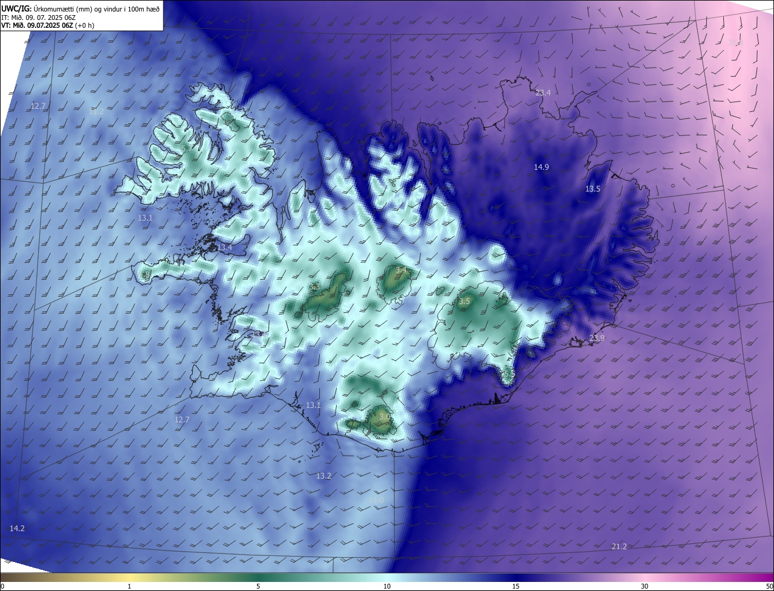Image resolution: width=774 pixels, height=591 pixels.
Task: Click the 23.4 value label on the map
Action: 543,93
